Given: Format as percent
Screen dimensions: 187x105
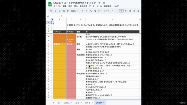Looking at the screenshot, I should [86, 11].
